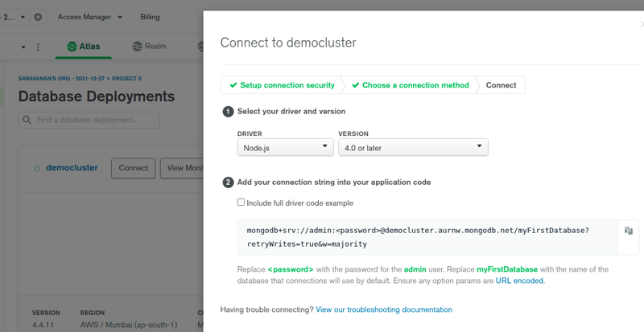Follow the URL encoded link

(519, 281)
